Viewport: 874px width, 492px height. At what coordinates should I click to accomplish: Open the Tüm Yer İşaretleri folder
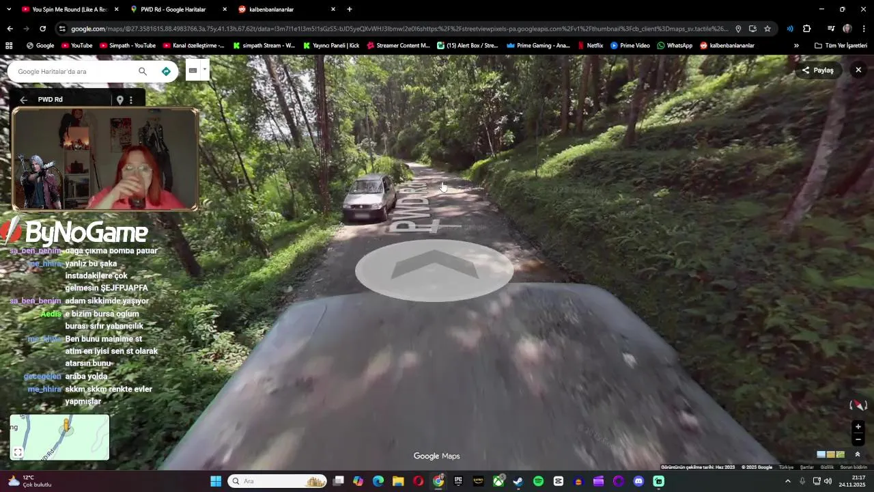click(x=841, y=46)
